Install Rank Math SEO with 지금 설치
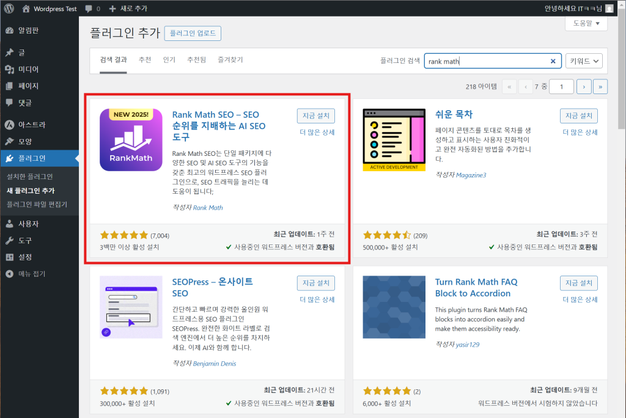Screen dimensions: 626x418 (x=316, y=116)
